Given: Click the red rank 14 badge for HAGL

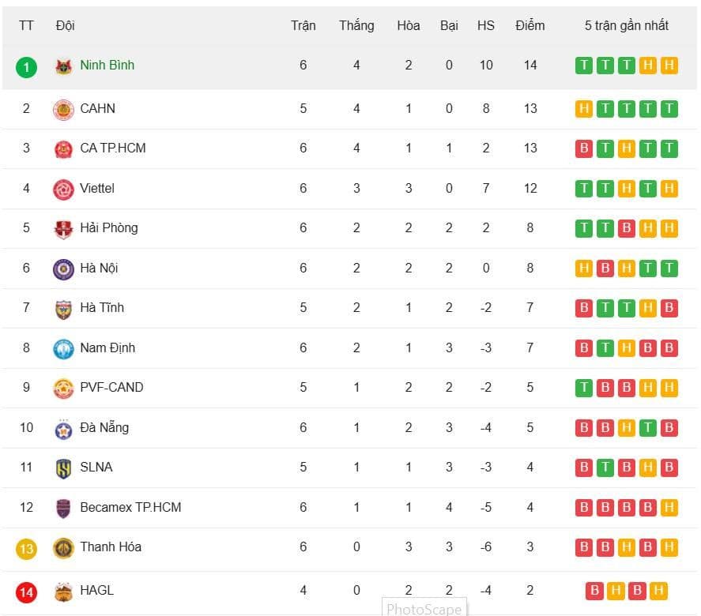Looking at the screenshot, I should (26, 590).
